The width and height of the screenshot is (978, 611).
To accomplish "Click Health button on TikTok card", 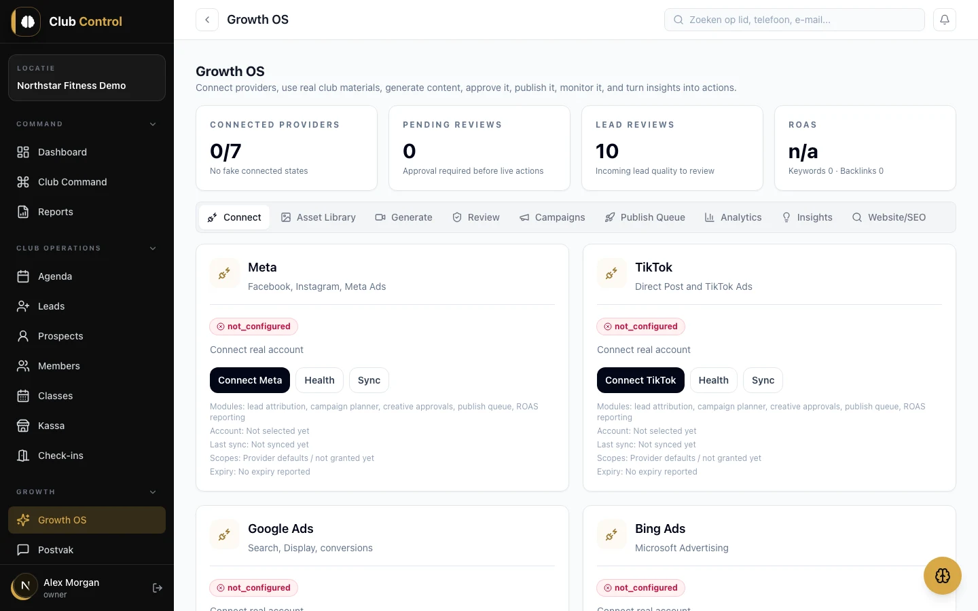I will pyautogui.click(x=714, y=380).
